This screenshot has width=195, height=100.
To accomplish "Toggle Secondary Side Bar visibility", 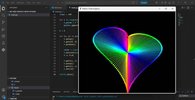I will [x=173, y=3].
